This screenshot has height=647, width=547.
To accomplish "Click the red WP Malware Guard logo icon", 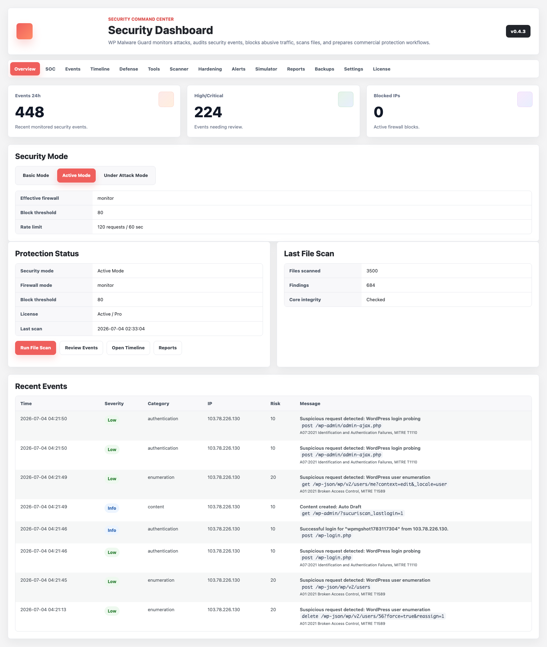I will pyautogui.click(x=25, y=31).
